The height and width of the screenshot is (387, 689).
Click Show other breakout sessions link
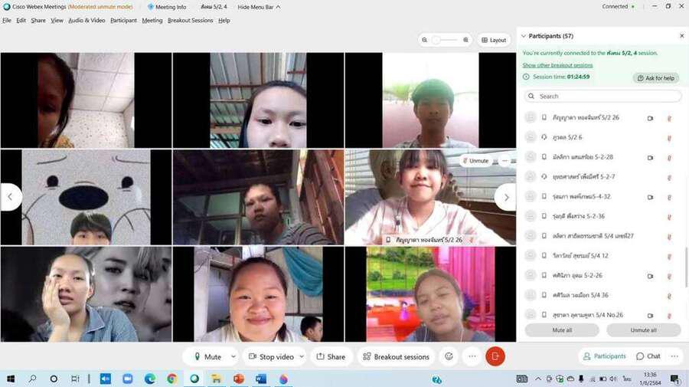557,65
